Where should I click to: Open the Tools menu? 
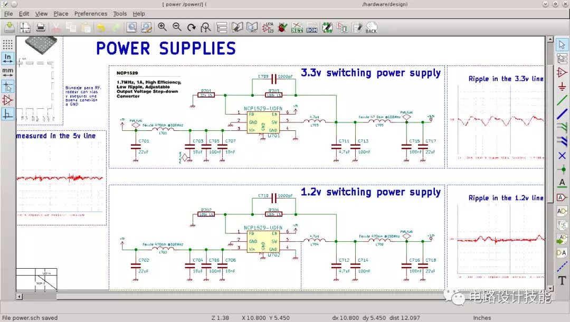pos(120,14)
